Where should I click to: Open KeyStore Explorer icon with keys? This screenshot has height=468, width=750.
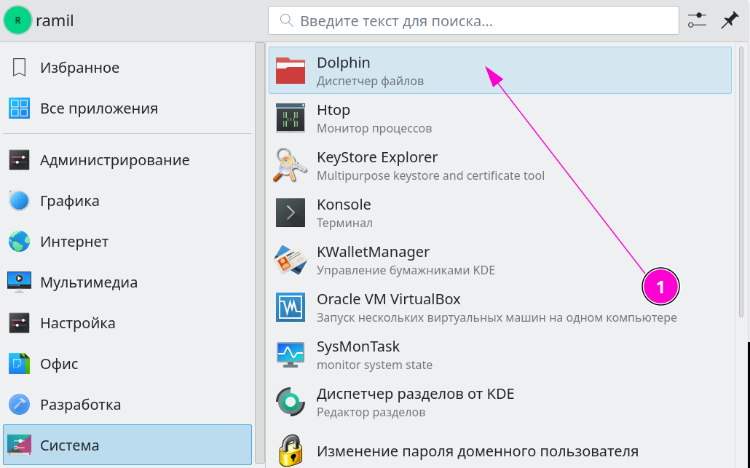[x=290, y=165]
